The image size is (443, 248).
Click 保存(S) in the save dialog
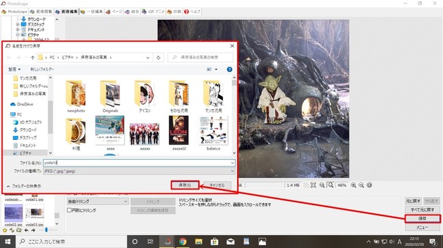[185, 185]
